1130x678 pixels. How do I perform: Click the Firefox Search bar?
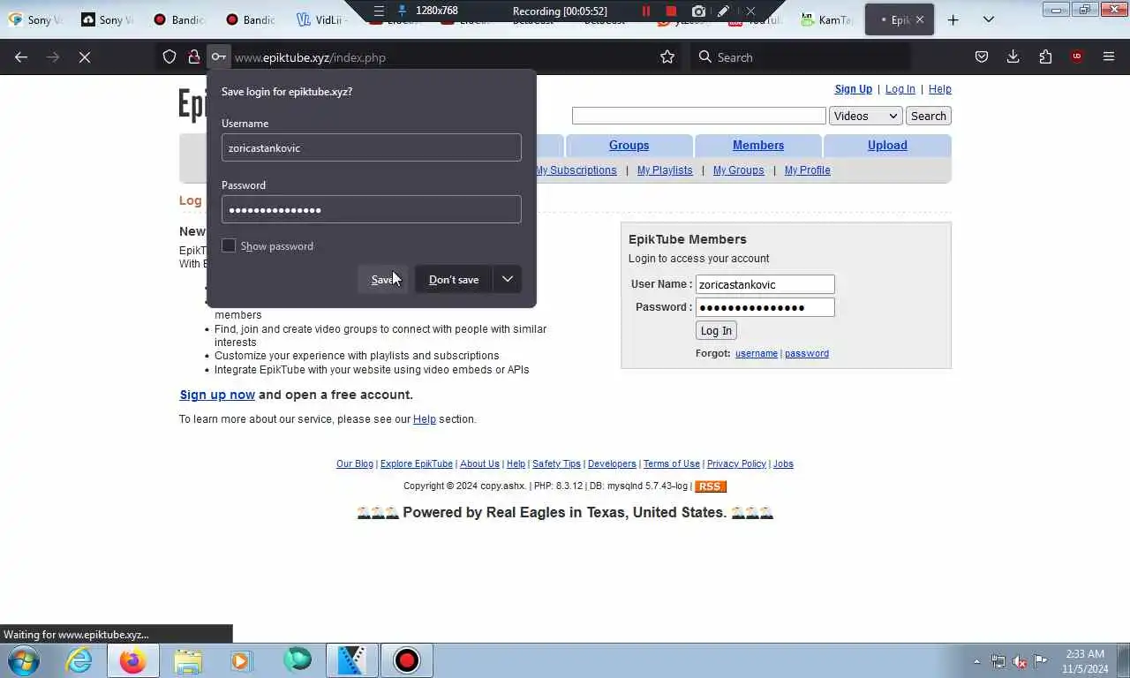[800, 57]
